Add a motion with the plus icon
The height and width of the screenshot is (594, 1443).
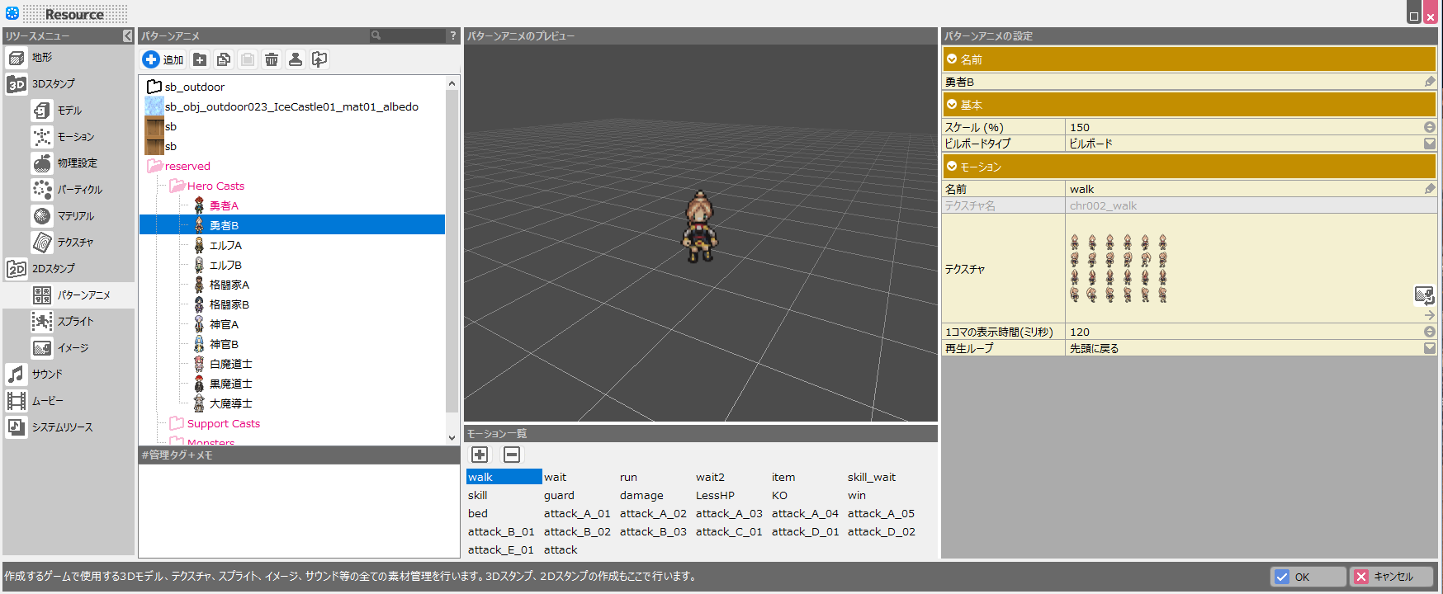(x=480, y=455)
